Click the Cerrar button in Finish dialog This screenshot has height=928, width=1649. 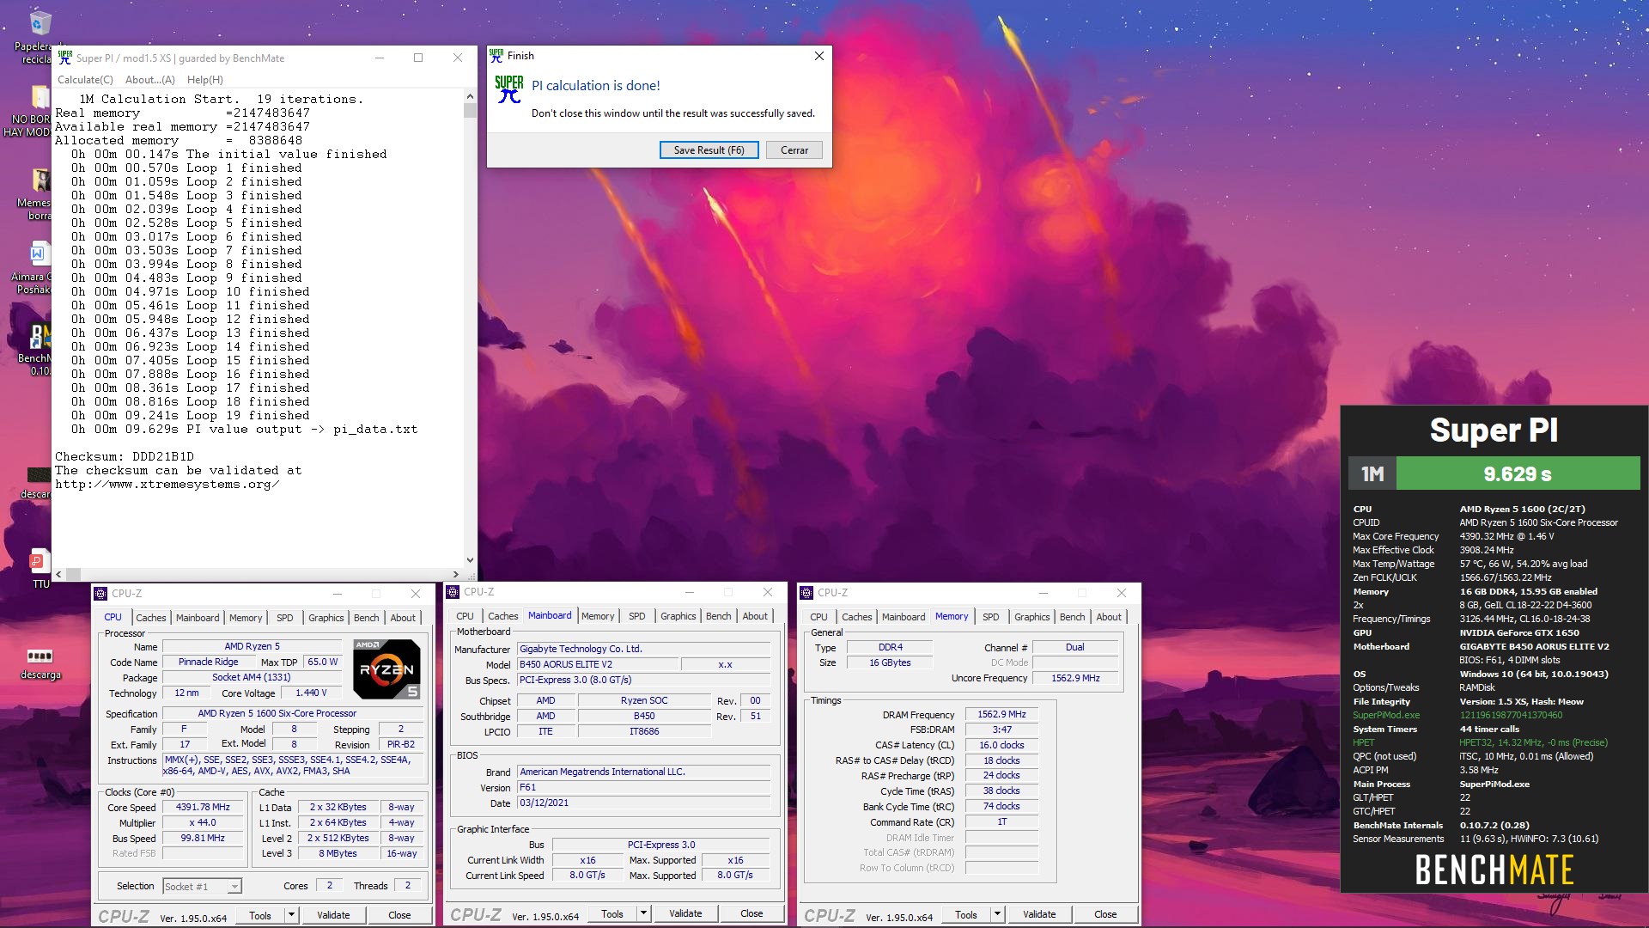(794, 150)
